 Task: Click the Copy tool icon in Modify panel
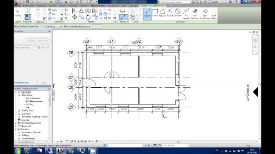click(x=81, y=17)
